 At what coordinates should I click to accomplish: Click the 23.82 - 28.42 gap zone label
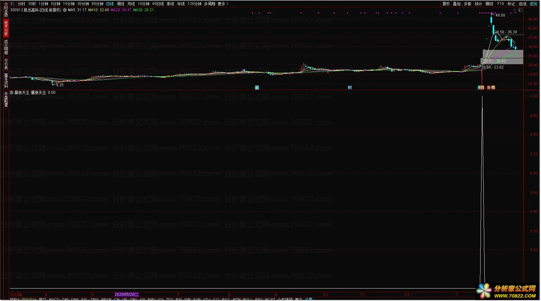tap(495, 61)
